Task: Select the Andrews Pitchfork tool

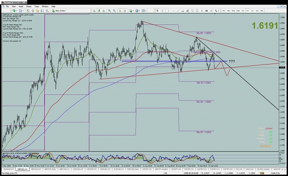Action: tap(211, 11)
